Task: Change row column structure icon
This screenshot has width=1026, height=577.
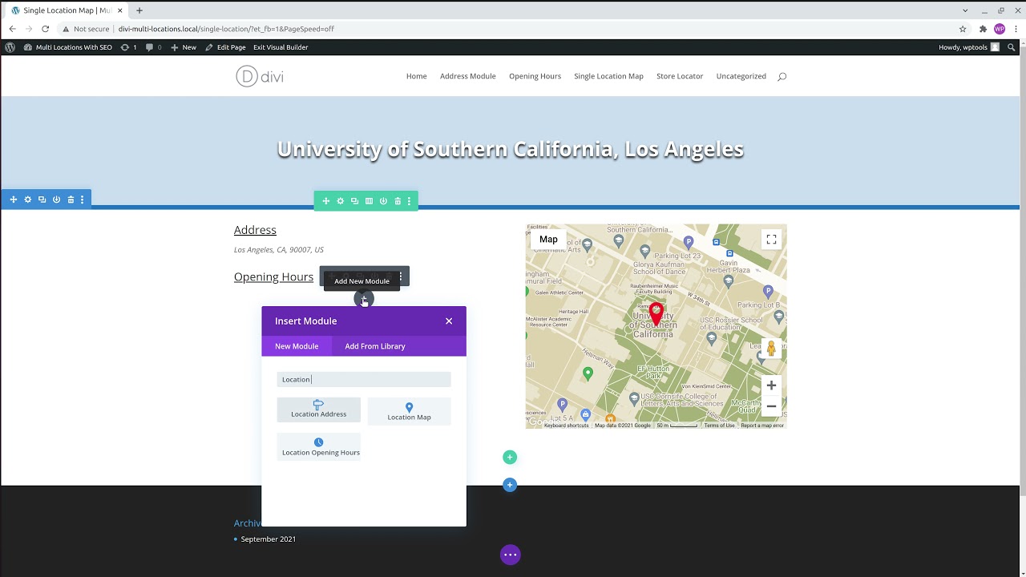Action: 369,201
